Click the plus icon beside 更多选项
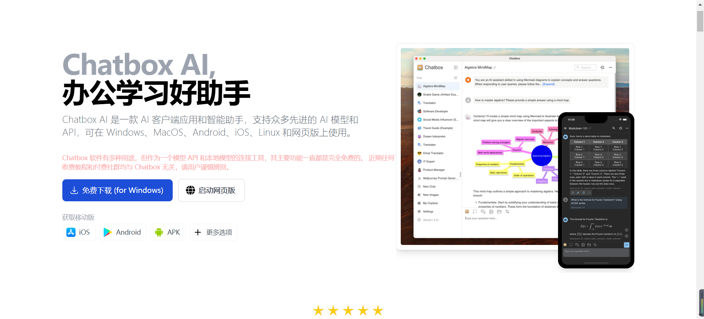This screenshot has height=319, width=704. [x=198, y=232]
